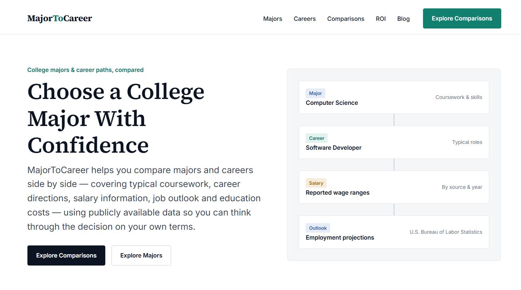Click the Explore Majors outlined button
The image size is (521, 290).
(x=141, y=255)
